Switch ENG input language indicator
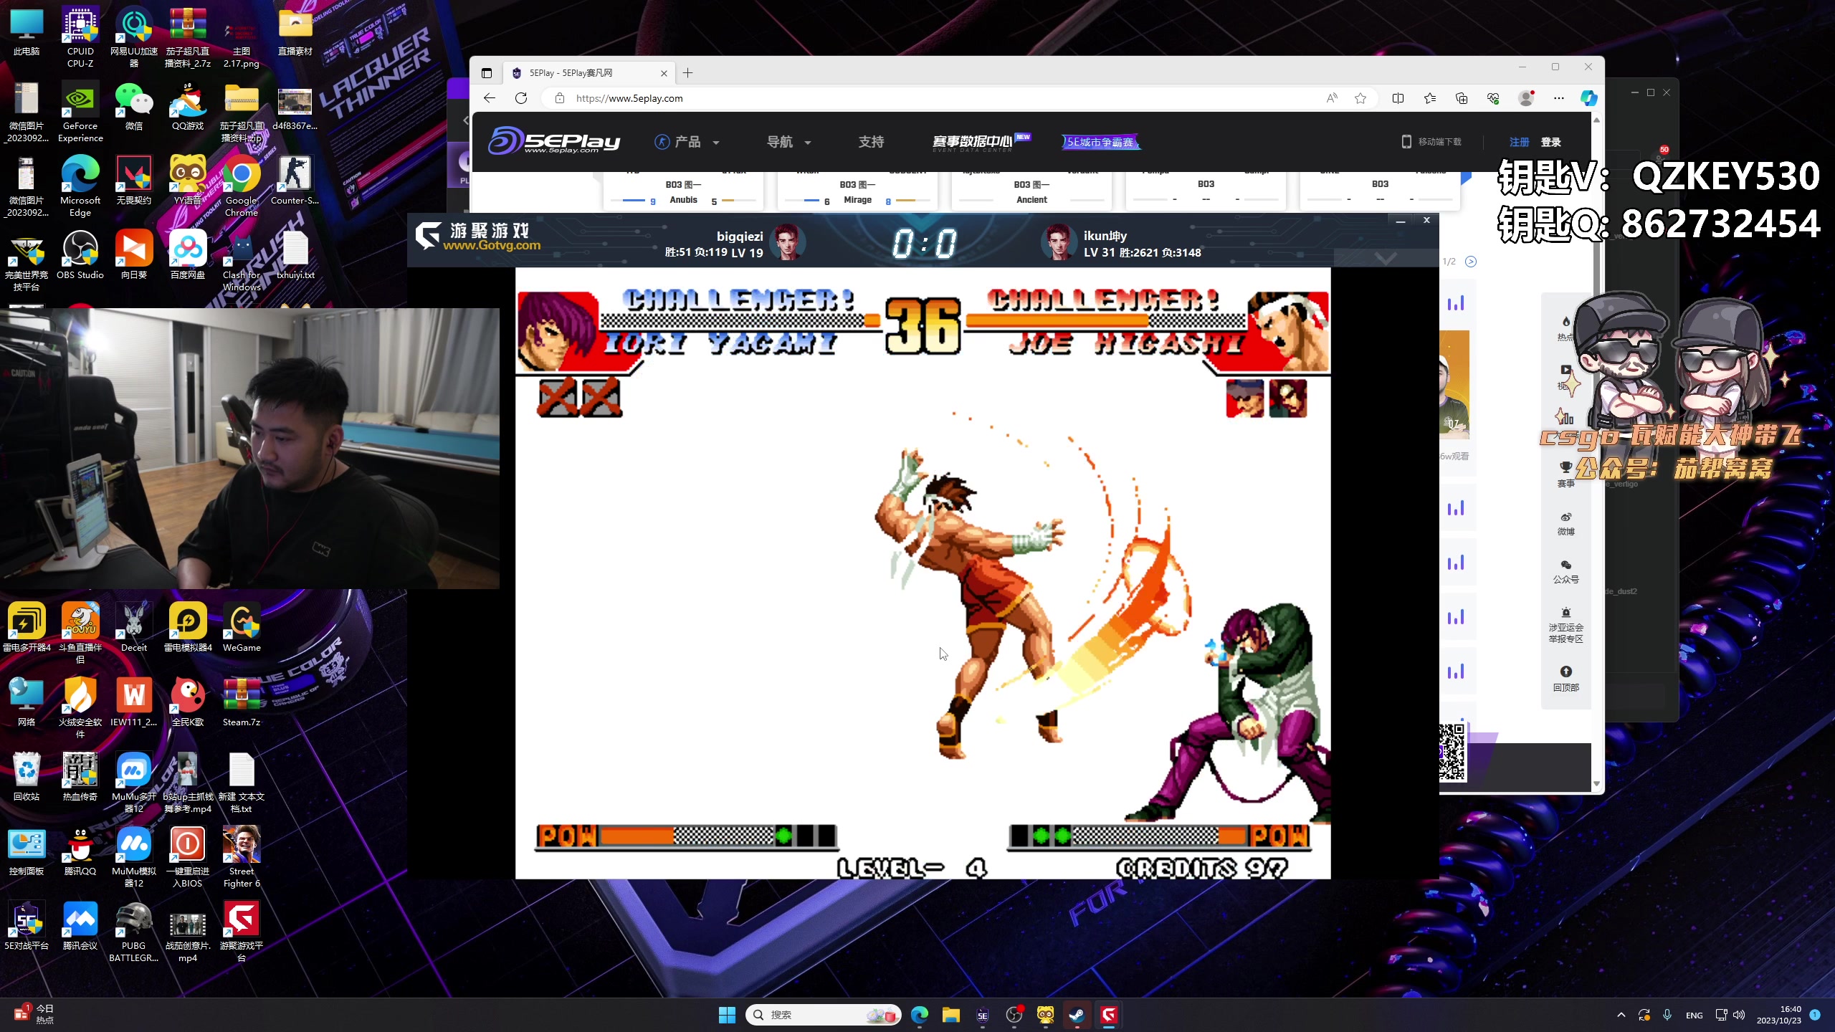Image resolution: width=1835 pixels, height=1032 pixels. (x=1695, y=1015)
